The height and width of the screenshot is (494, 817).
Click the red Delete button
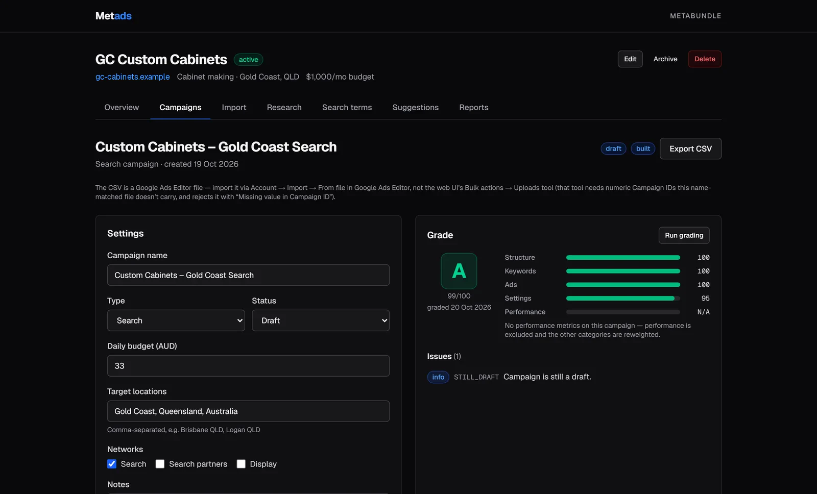tap(705, 59)
